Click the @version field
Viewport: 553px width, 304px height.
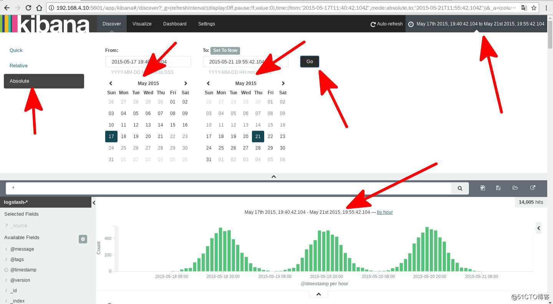[x=20, y=280]
